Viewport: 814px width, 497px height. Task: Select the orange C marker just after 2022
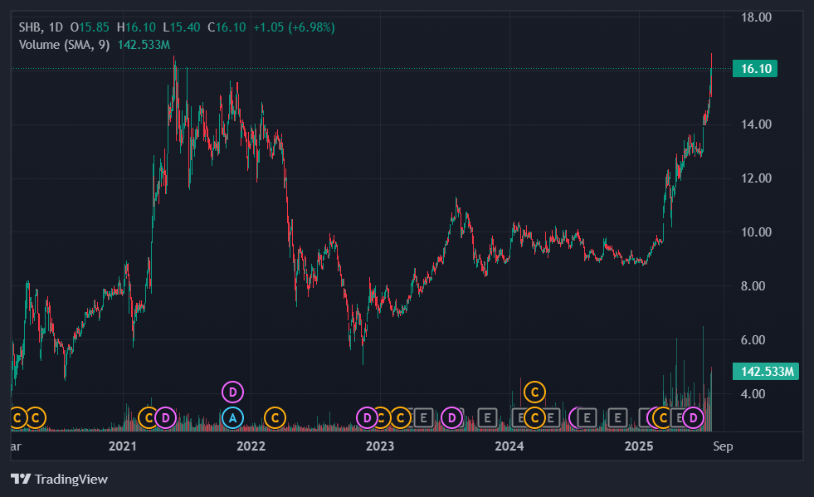(x=275, y=417)
